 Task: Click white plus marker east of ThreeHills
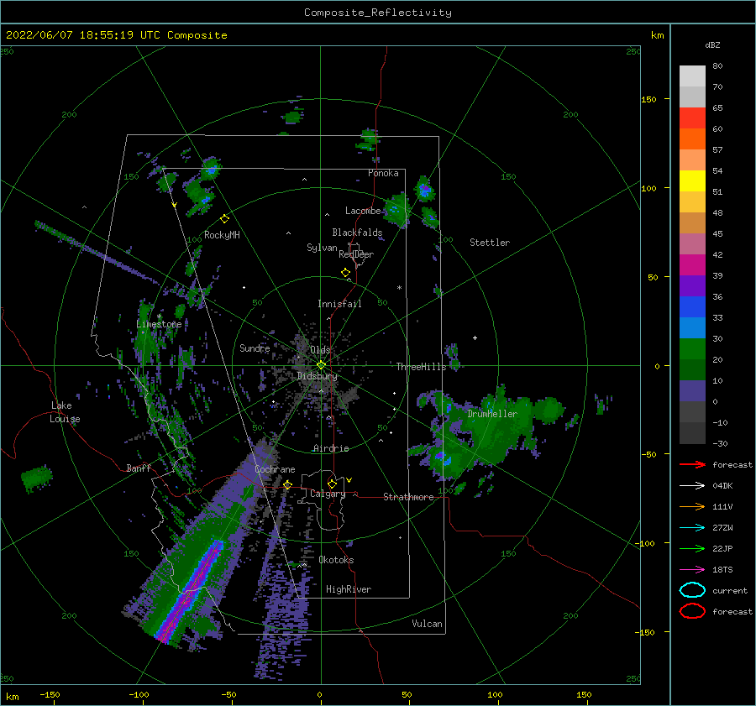point(475,337)
